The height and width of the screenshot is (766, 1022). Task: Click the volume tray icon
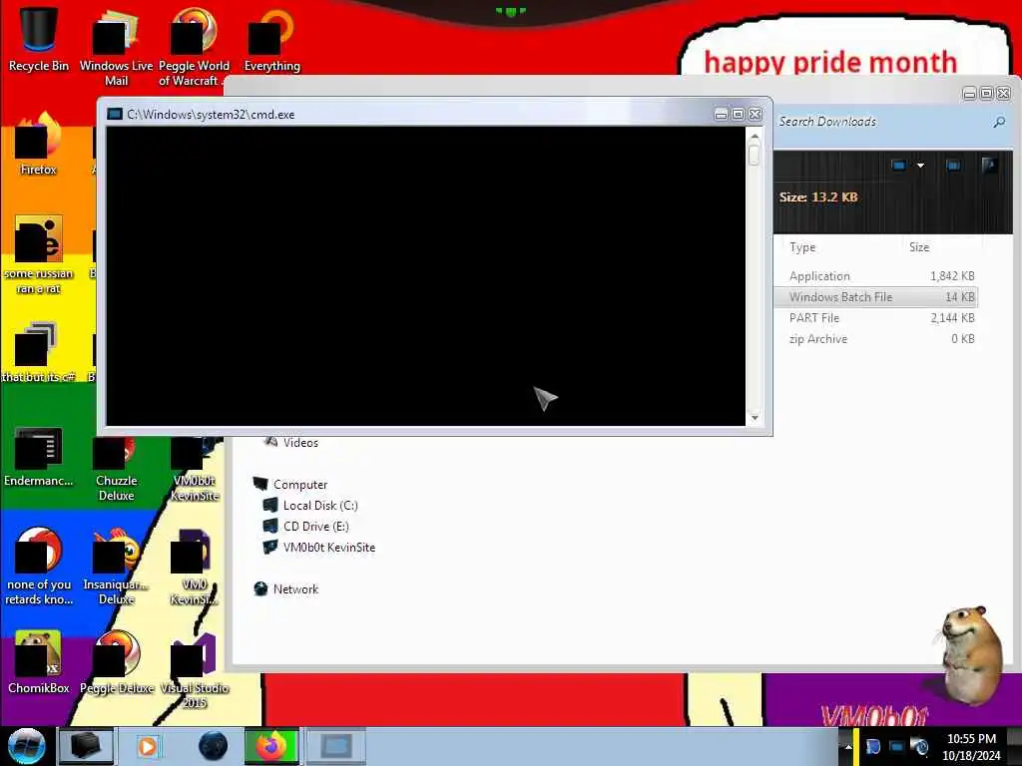(x=919, y=746)
